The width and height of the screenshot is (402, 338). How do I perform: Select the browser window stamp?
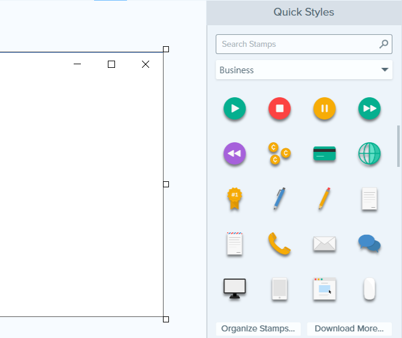(325, 289)
